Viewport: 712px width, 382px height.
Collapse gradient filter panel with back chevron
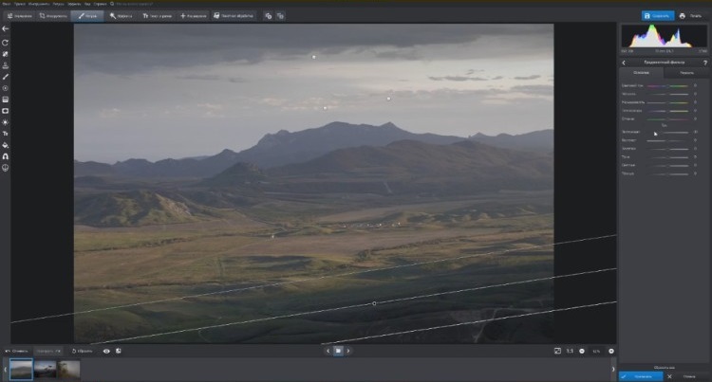click(625, 60)
